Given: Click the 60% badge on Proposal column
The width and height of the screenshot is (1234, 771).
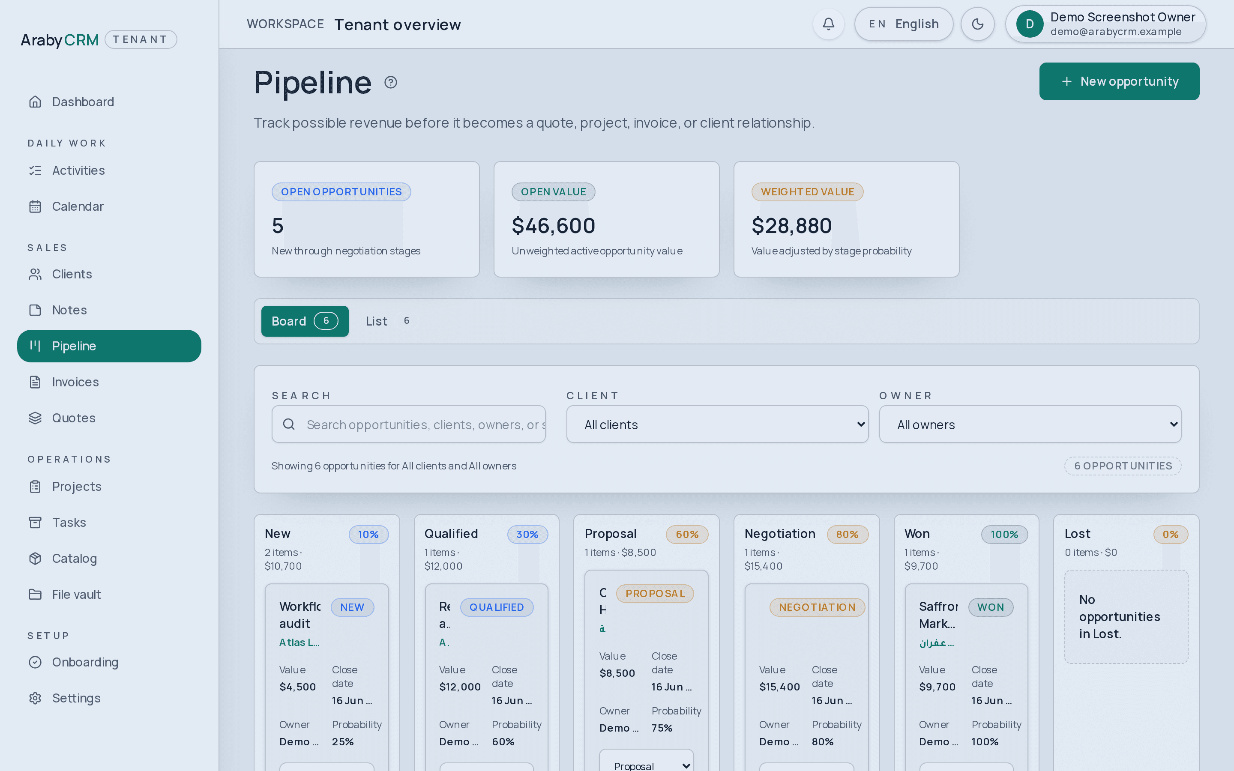Looking at the screenshot, I should click(x=687, y=535).
